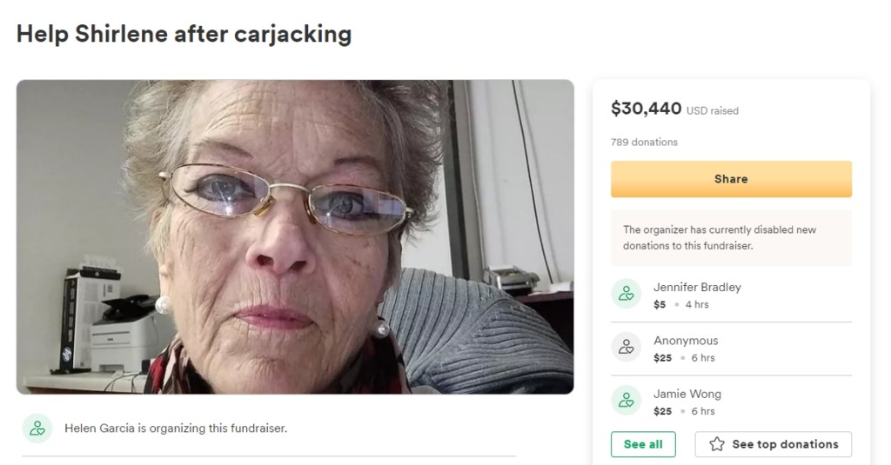Viewport: 891px width, 465px height.
Task: Select the Jamie Wong donor name
Action: coord(687,394)
